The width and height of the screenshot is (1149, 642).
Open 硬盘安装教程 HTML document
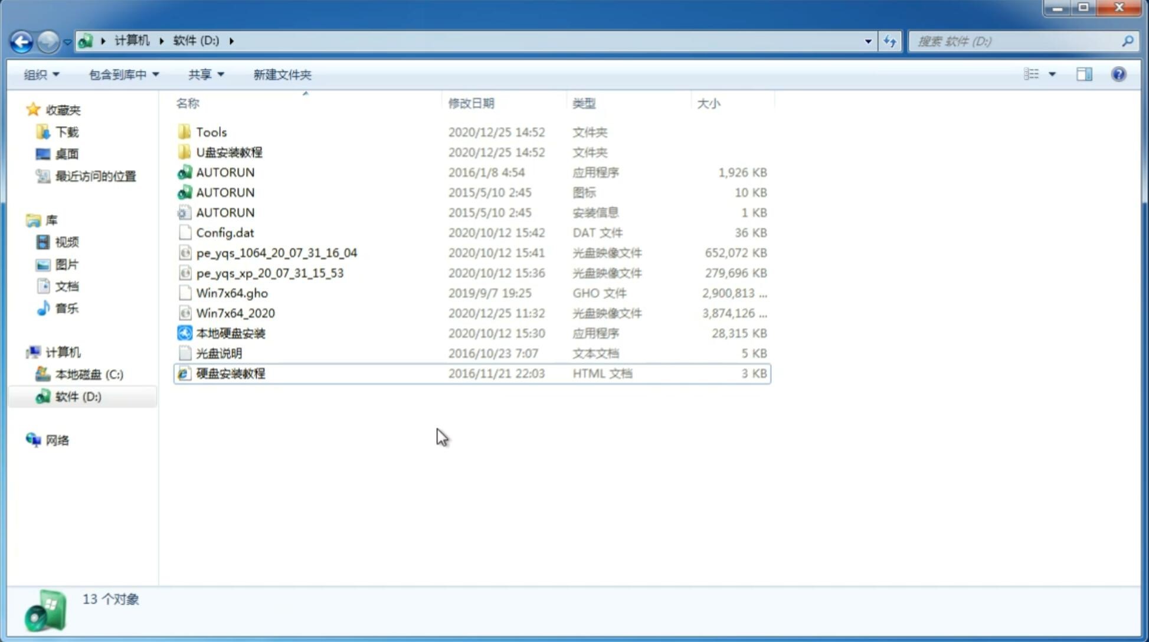pyautogui.click(x=230, y=373)
